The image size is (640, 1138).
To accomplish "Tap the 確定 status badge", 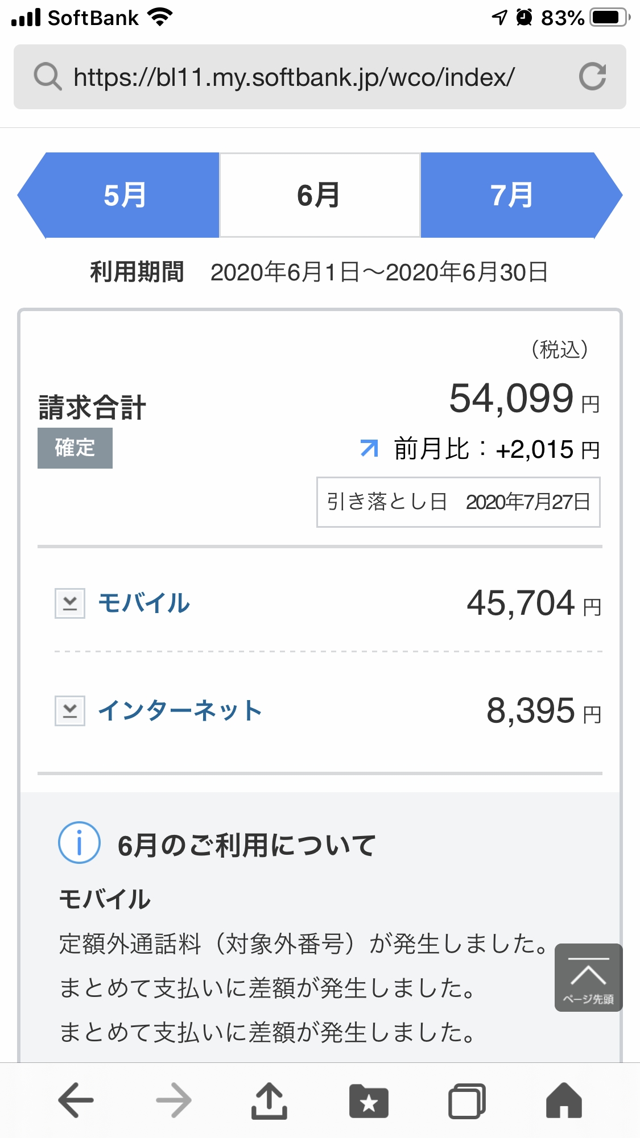I will (x=75, y=448).
